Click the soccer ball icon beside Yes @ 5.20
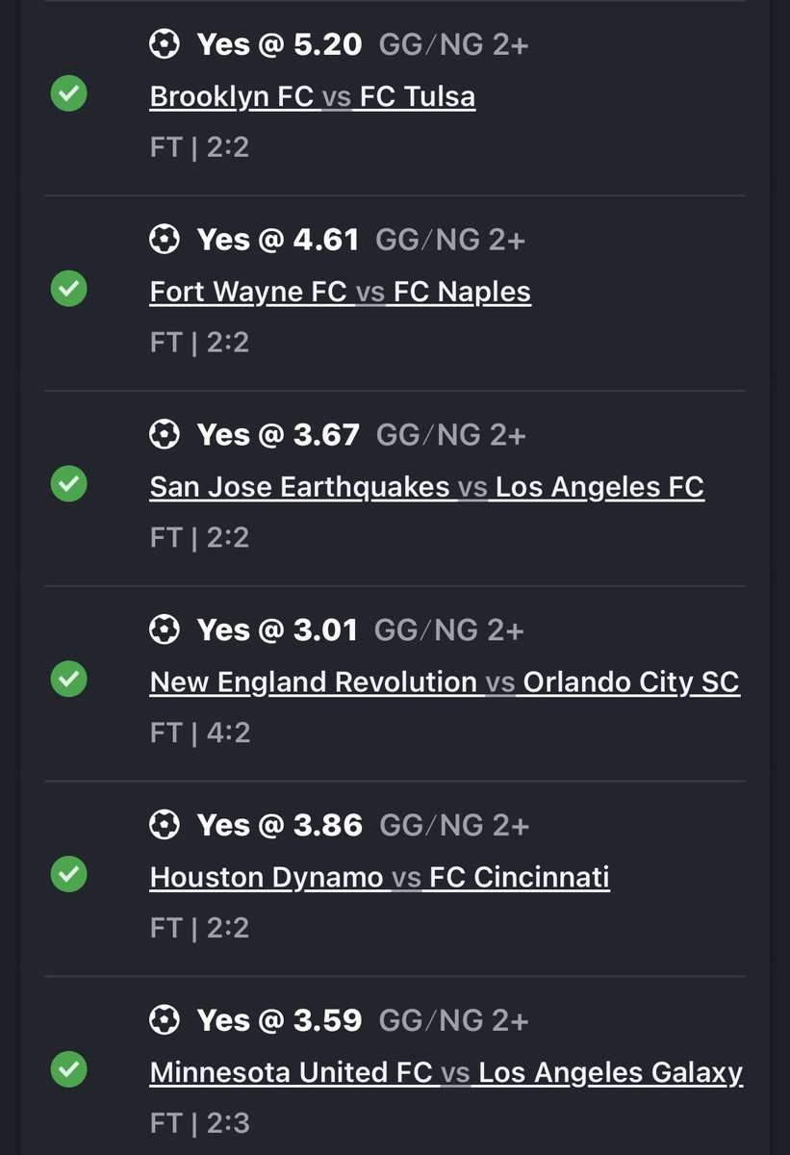 165,44
